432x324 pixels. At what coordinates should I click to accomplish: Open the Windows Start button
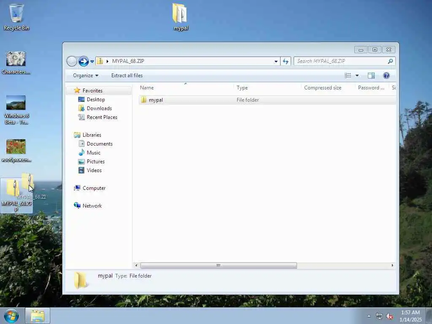coord(11,316)
